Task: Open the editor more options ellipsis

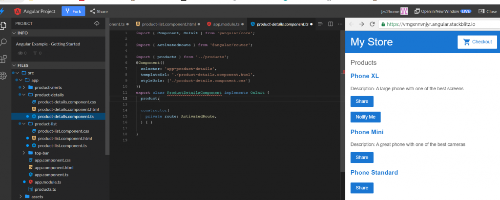Action: click(x=340, y=24)
